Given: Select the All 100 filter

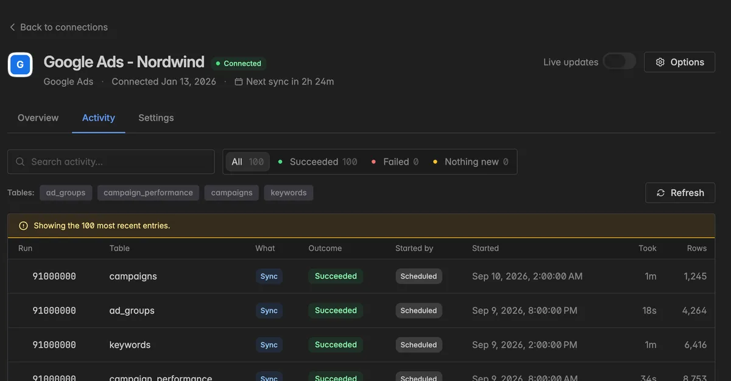Looking at the screenshot, I should click(247, 162).
